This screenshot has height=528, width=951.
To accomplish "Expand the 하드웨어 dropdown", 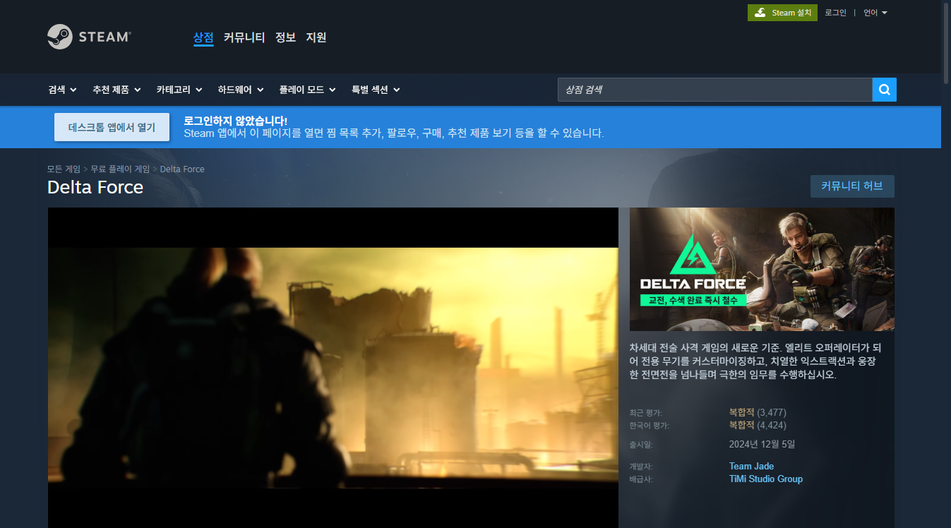I will click(241, 90).
